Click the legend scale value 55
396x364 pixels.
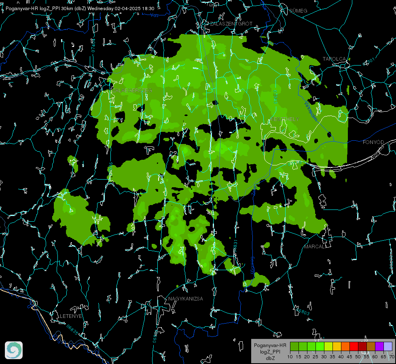(x=366, y=357)
